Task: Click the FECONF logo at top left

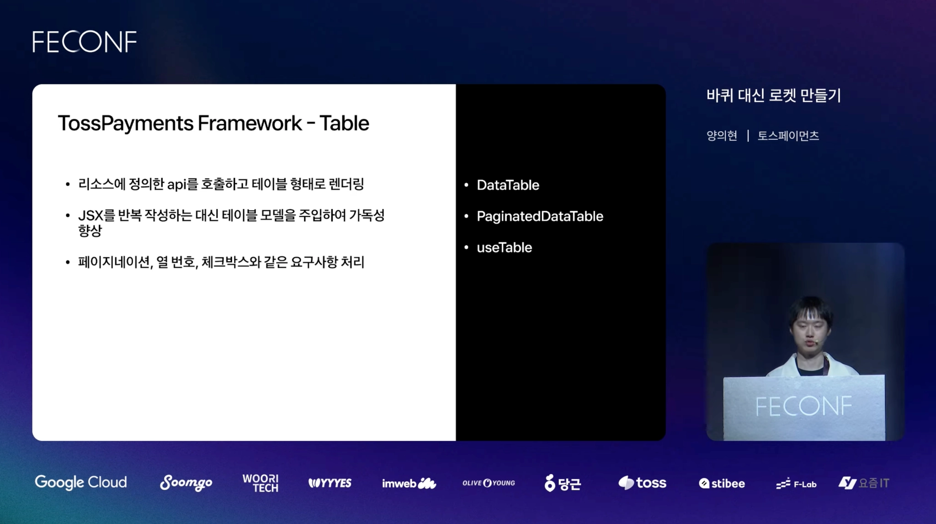Action: [x=84, y=42]
